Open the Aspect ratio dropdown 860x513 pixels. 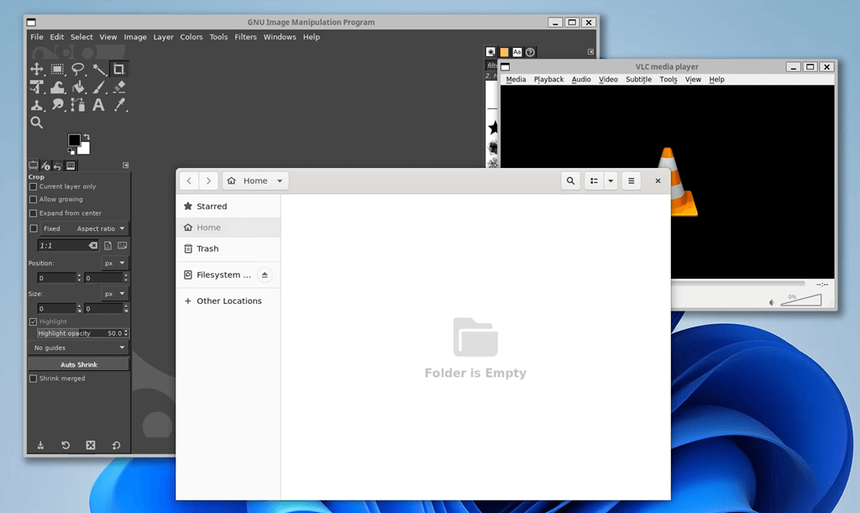[x=101, y=228]
